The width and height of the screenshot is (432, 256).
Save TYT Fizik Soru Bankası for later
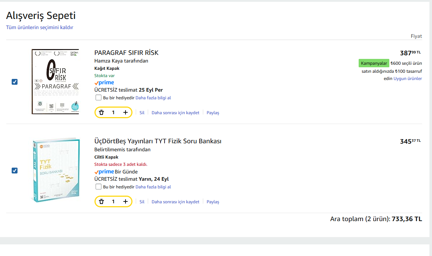tap(175, 202)
